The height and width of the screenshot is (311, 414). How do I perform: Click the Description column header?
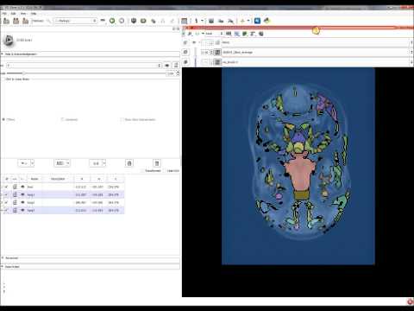click(58, 179)
